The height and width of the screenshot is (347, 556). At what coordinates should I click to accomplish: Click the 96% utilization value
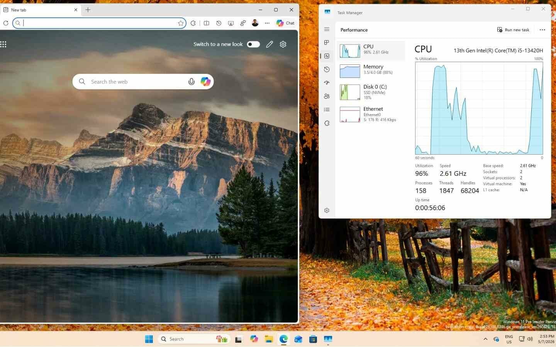pos(422,173)
